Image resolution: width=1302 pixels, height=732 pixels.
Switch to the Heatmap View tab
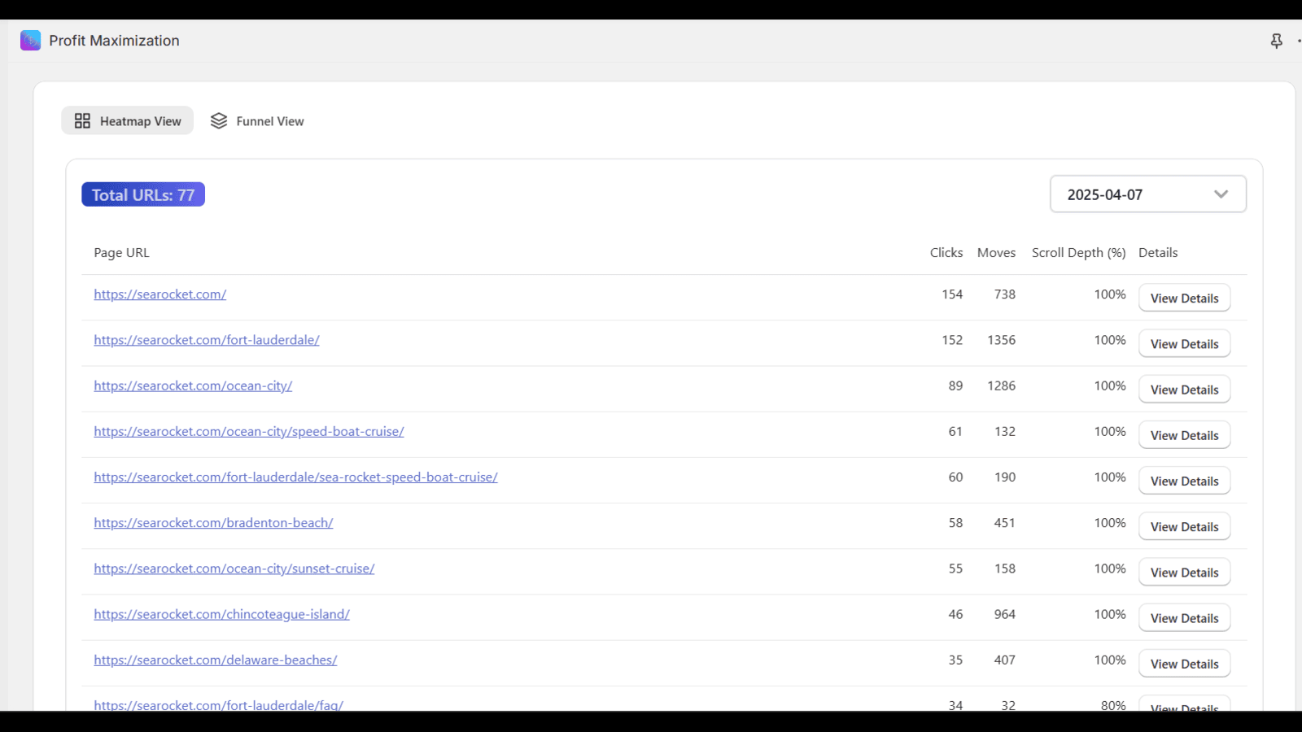(x=128, y=120)
